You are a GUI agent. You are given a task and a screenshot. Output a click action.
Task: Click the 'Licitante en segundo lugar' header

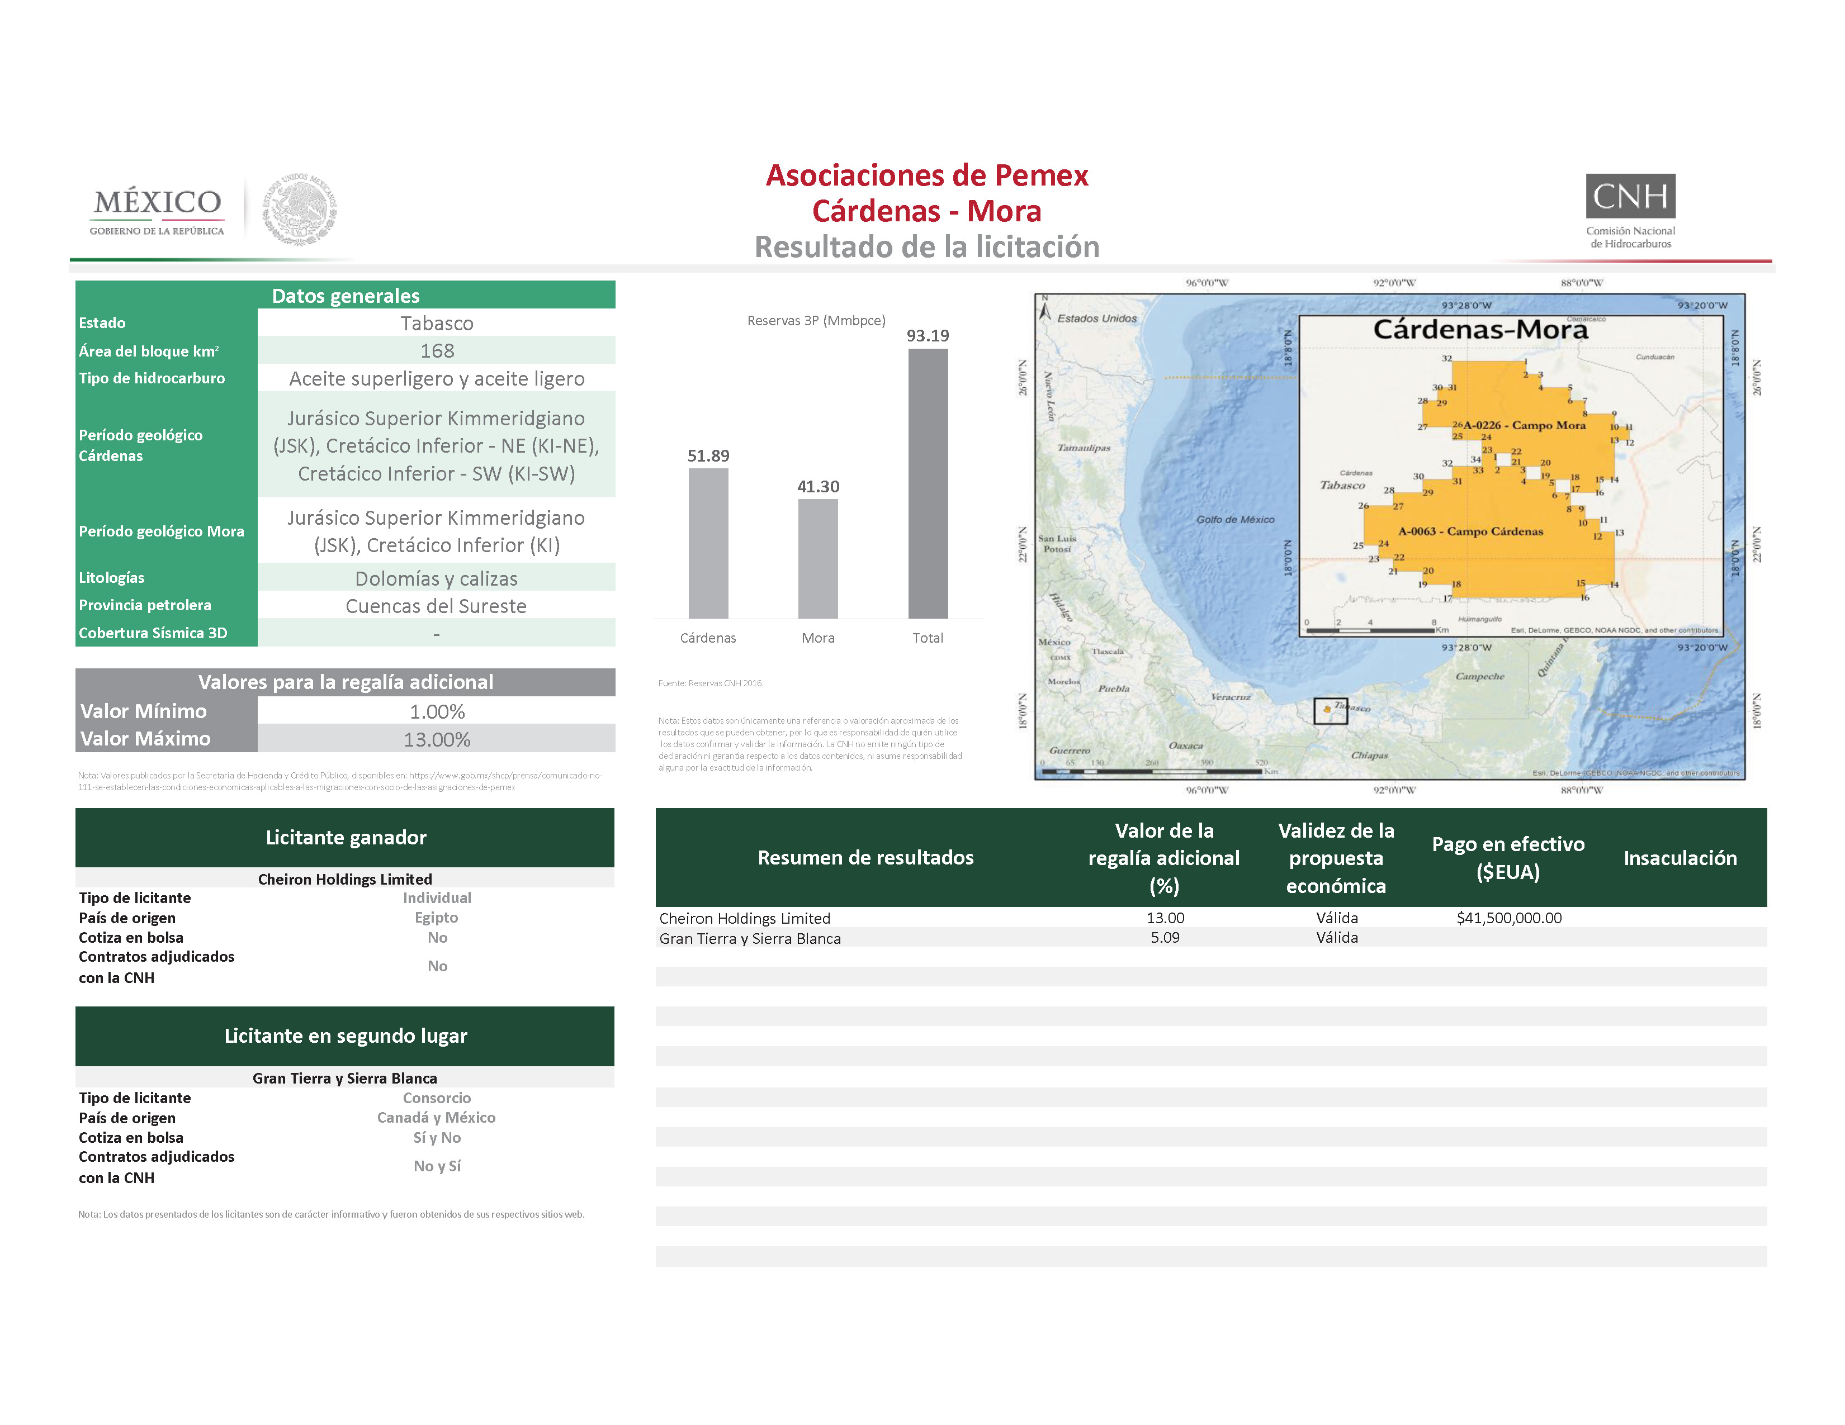pyautogui.click(x=344, y=1036)
